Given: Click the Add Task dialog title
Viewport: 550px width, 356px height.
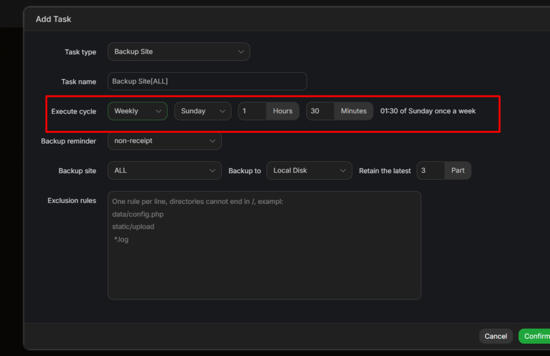Looking at the screenshot, I should (53, 19).
